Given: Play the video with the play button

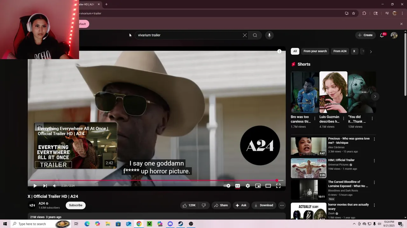Looking at the screenshot, I should pos(35,186).
